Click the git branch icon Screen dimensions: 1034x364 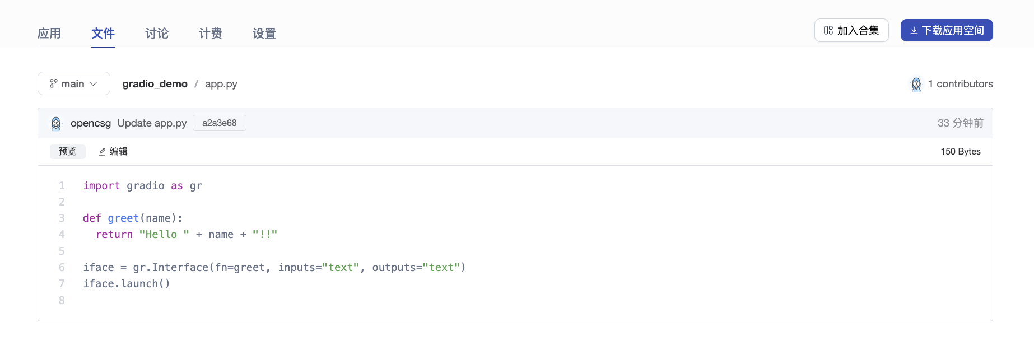click(x=54, y=83)
